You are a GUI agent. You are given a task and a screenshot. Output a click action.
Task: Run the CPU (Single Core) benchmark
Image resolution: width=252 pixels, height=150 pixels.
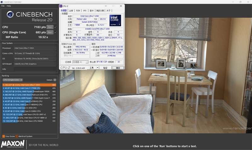[x=50, y=32]
